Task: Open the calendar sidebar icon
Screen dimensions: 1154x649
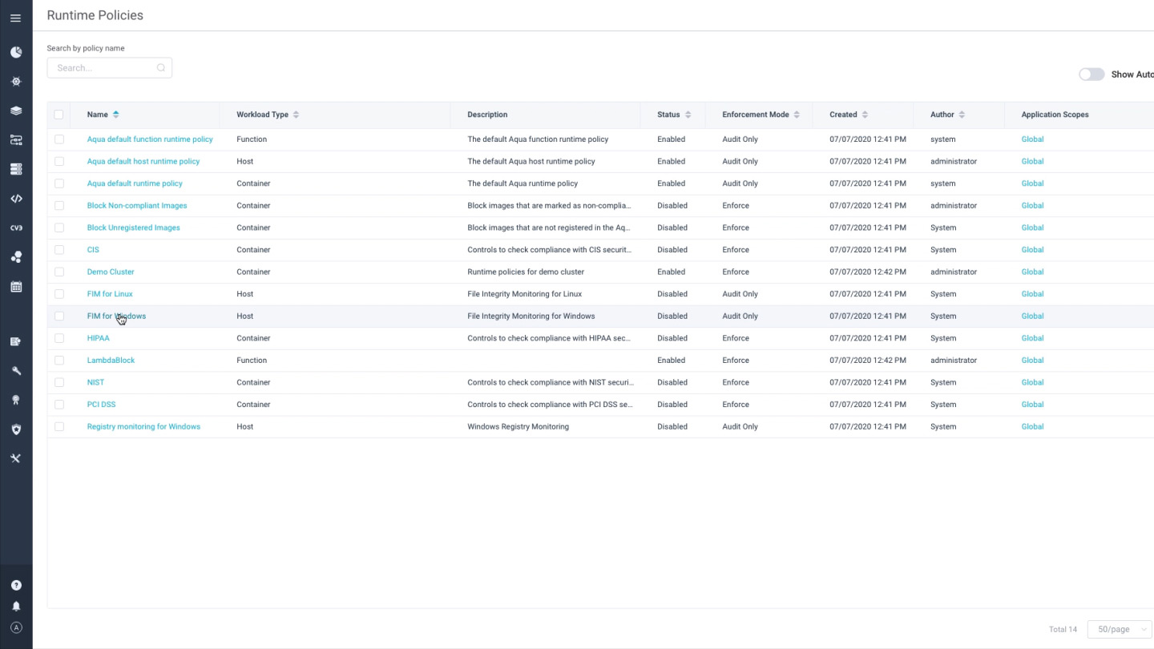Action: (x=16, y=286)
